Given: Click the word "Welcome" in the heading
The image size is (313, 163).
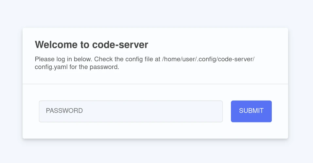Looking at the screenshot, I should [53, 45].
